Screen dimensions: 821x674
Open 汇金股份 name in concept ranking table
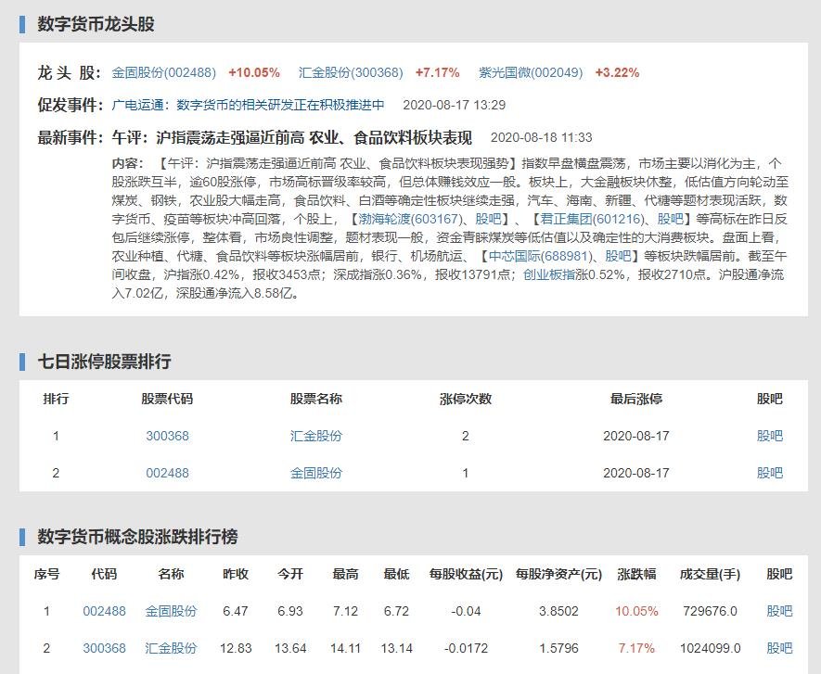point(171,648)
